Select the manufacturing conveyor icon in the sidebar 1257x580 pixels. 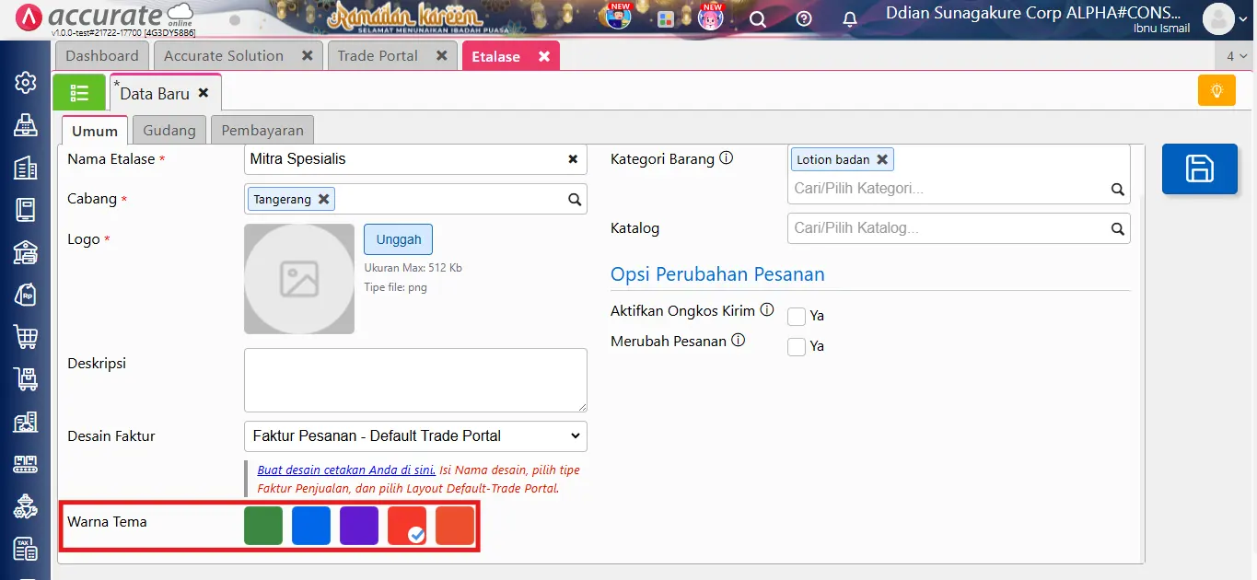click(25, 464)
